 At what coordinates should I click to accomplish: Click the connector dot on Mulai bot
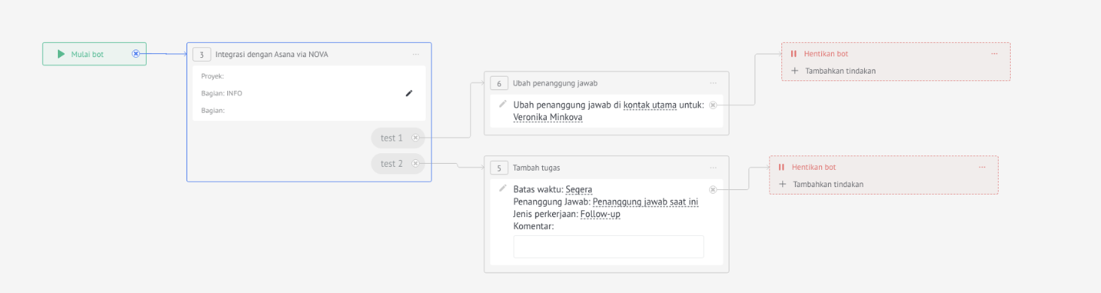(x=135, y=54)
